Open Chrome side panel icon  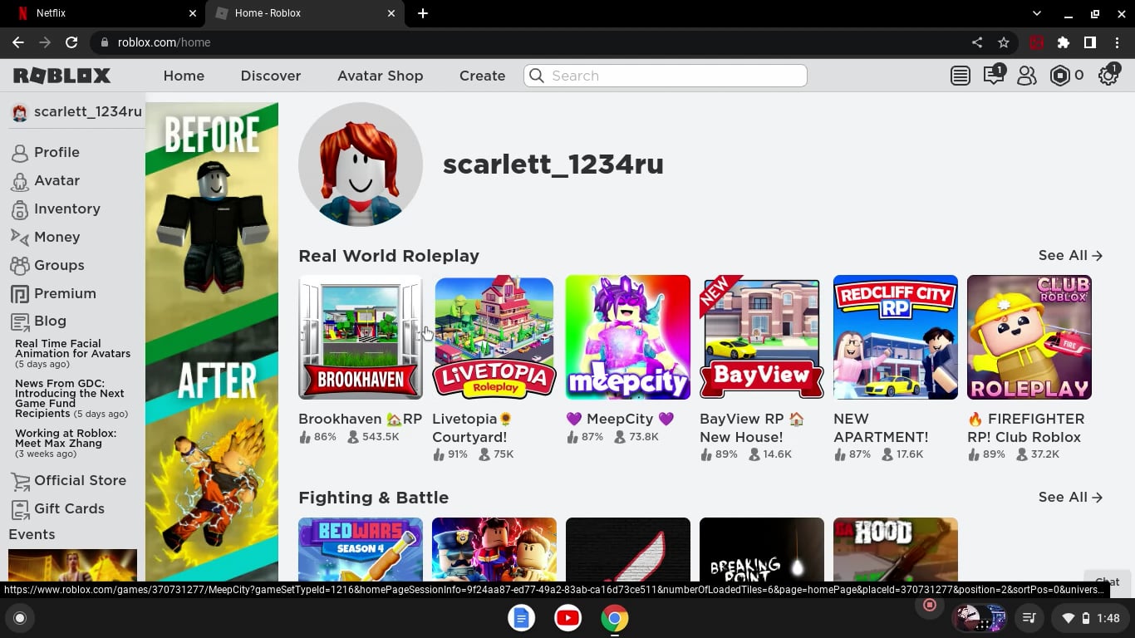[1090, 42]
